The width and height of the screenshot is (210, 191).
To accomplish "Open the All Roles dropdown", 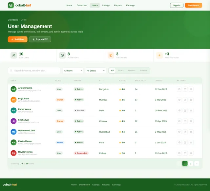I will [73, 71].
